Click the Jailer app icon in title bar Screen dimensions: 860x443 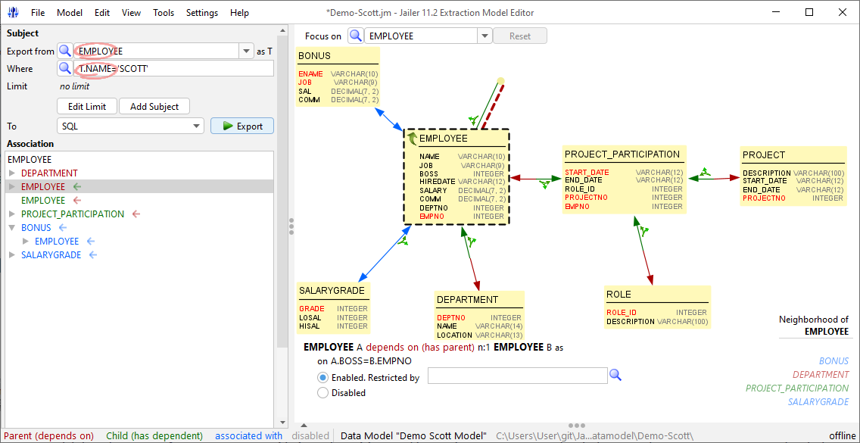pyautogui.click(x=13, y=12)
